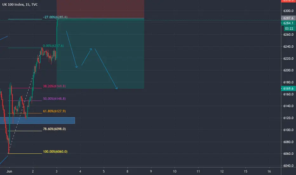This screenshot has height=175, width=296.
Task: Select the 61.80% (6127.9) retracement line label
Action: click(x=54, y=111)
